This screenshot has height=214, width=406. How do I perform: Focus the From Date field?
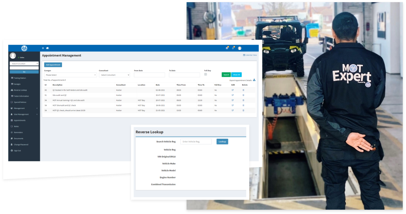click(x=149, y=75)
